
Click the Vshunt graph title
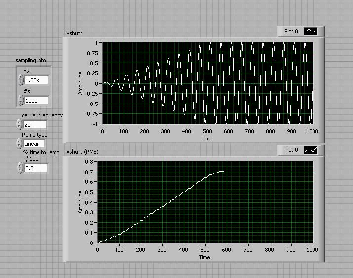point(74,33)
